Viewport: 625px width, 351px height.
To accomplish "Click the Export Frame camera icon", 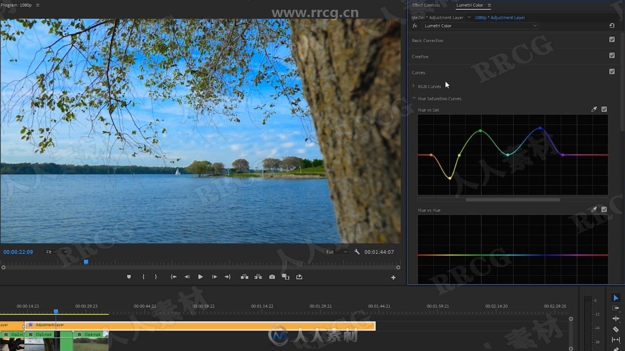I will coord(272,277).
